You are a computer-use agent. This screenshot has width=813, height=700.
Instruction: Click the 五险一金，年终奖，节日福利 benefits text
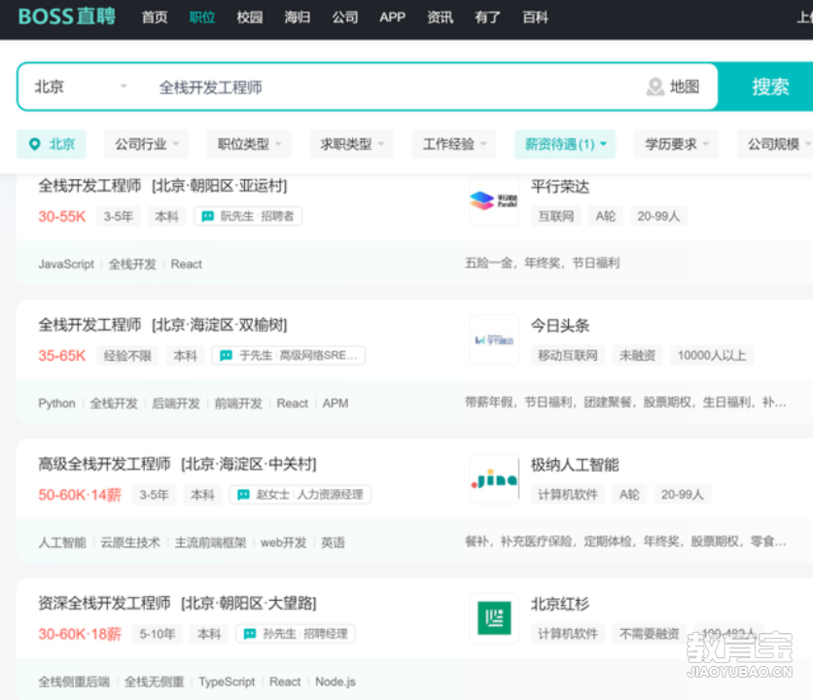(x=542, y=262)
